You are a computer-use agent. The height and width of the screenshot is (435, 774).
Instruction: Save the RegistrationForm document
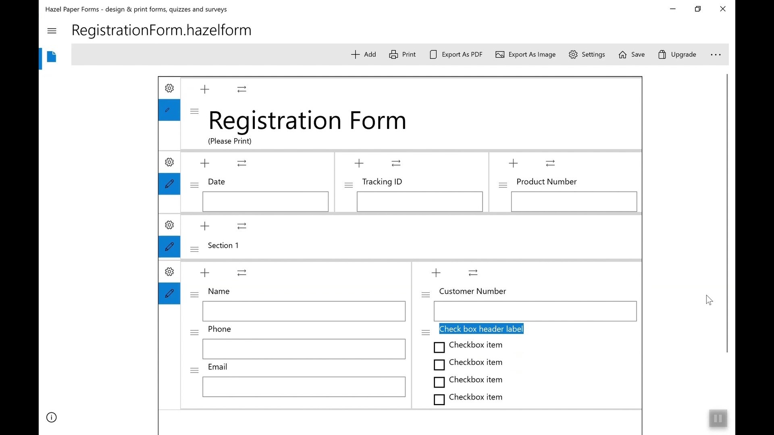[x=631, y=54]
